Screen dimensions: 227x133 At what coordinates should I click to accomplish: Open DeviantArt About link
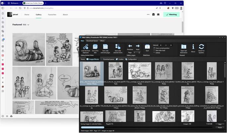point(65,15)
